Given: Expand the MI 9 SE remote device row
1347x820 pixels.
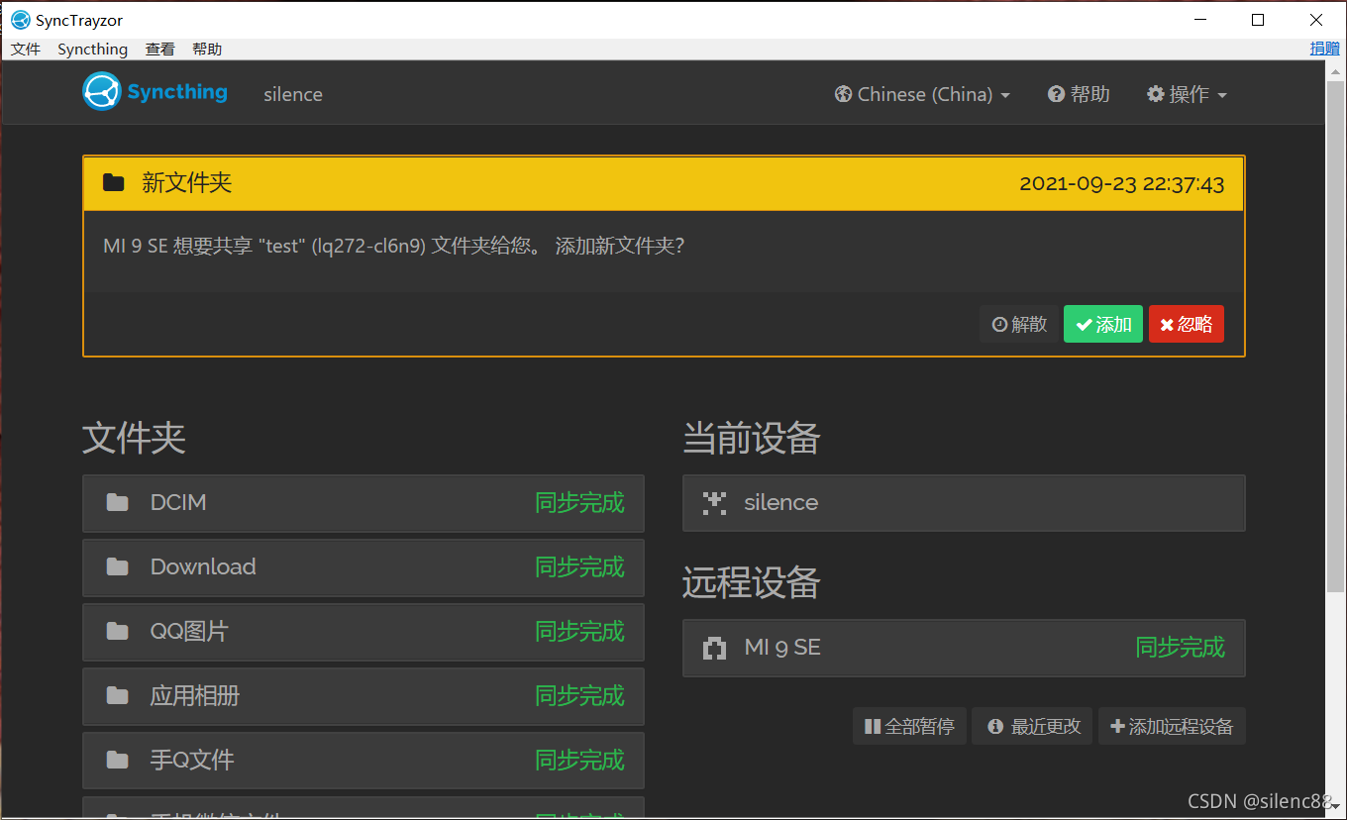Looking at the screenshot, I should (x=964, y=649).
